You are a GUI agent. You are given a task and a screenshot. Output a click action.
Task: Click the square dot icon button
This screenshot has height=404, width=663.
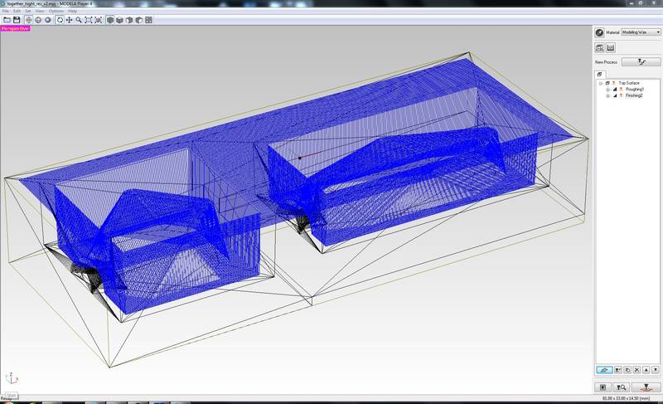click(603, 387)
